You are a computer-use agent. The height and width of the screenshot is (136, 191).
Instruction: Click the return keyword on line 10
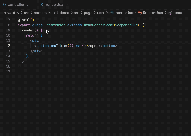(32, 35)
